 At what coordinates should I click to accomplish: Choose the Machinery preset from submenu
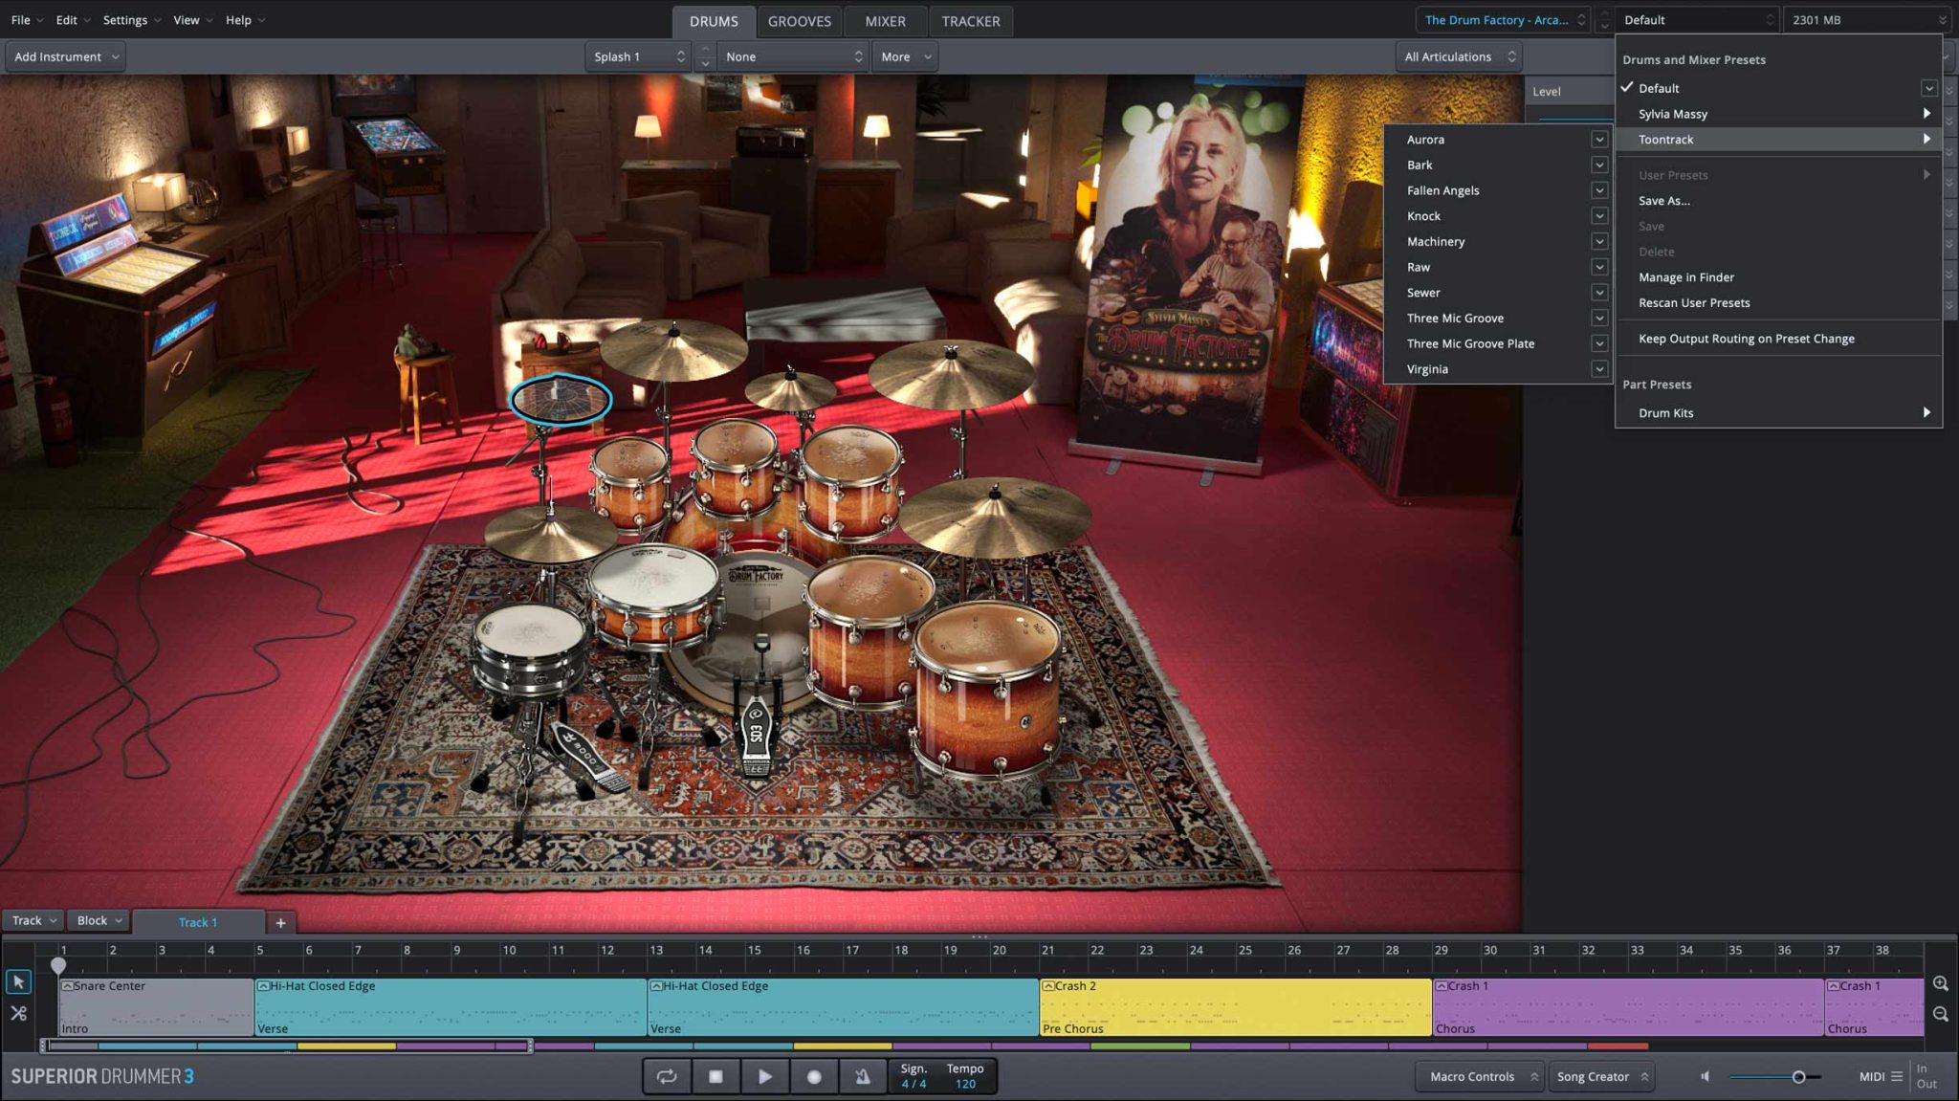point(1436,242)
